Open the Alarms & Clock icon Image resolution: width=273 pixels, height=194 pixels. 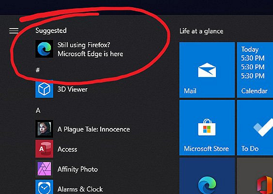(44, 187)
